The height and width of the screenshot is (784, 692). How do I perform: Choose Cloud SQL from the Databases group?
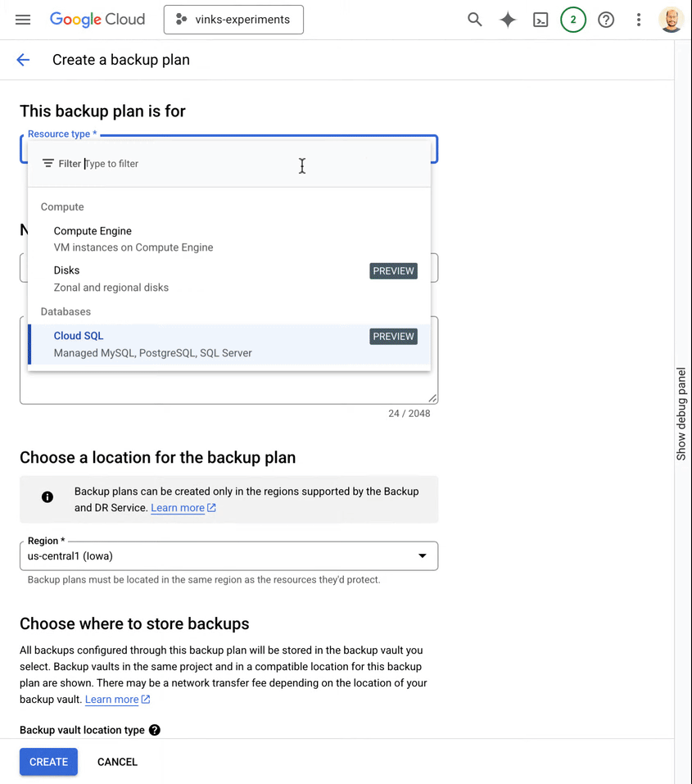[229, 344]
